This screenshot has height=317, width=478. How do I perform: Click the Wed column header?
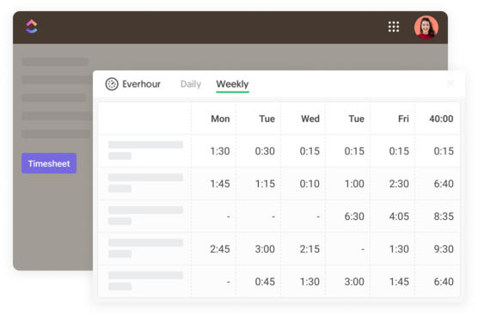310,119
